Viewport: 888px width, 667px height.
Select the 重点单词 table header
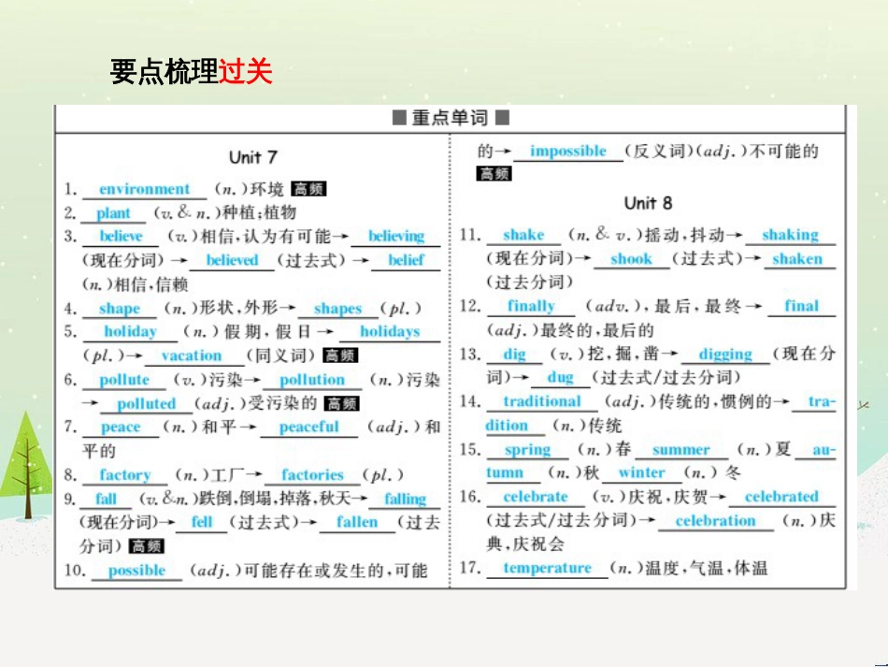click(451, 118)
